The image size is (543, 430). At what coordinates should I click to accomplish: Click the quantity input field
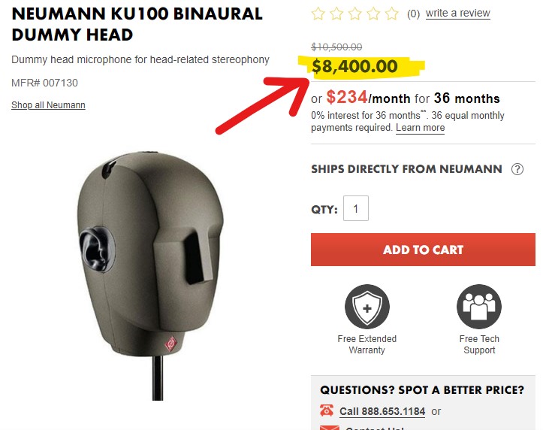pos(356,208)
